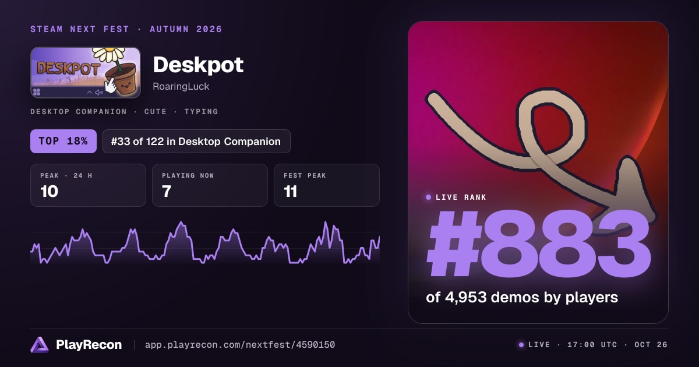Click the STEAM NEXT FEST · AUTUMN 2026 heading
699x367 pixels.
click(x=126, y=29)
